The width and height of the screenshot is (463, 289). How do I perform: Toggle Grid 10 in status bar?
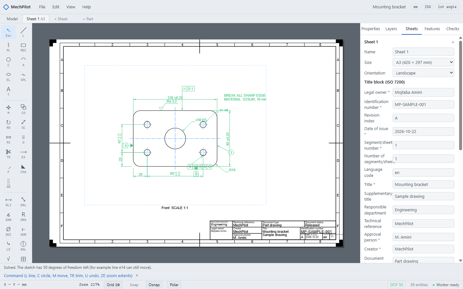[113, 285]
